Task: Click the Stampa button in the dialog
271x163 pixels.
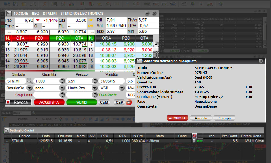Action: 224,118
